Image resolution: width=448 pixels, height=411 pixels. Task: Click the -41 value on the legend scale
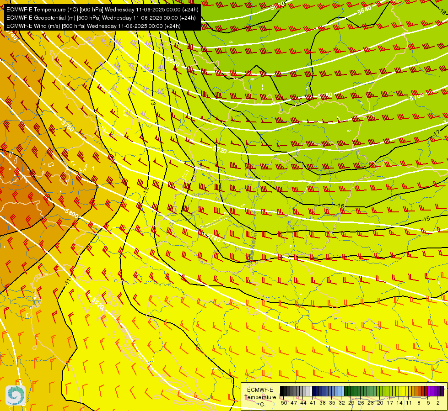(x=312, y=403)
